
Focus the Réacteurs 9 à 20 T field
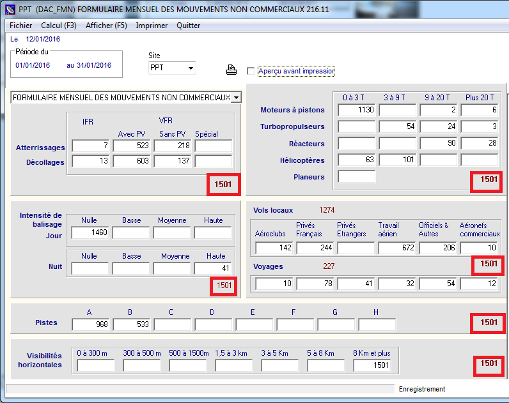click(x=438, y=144)
